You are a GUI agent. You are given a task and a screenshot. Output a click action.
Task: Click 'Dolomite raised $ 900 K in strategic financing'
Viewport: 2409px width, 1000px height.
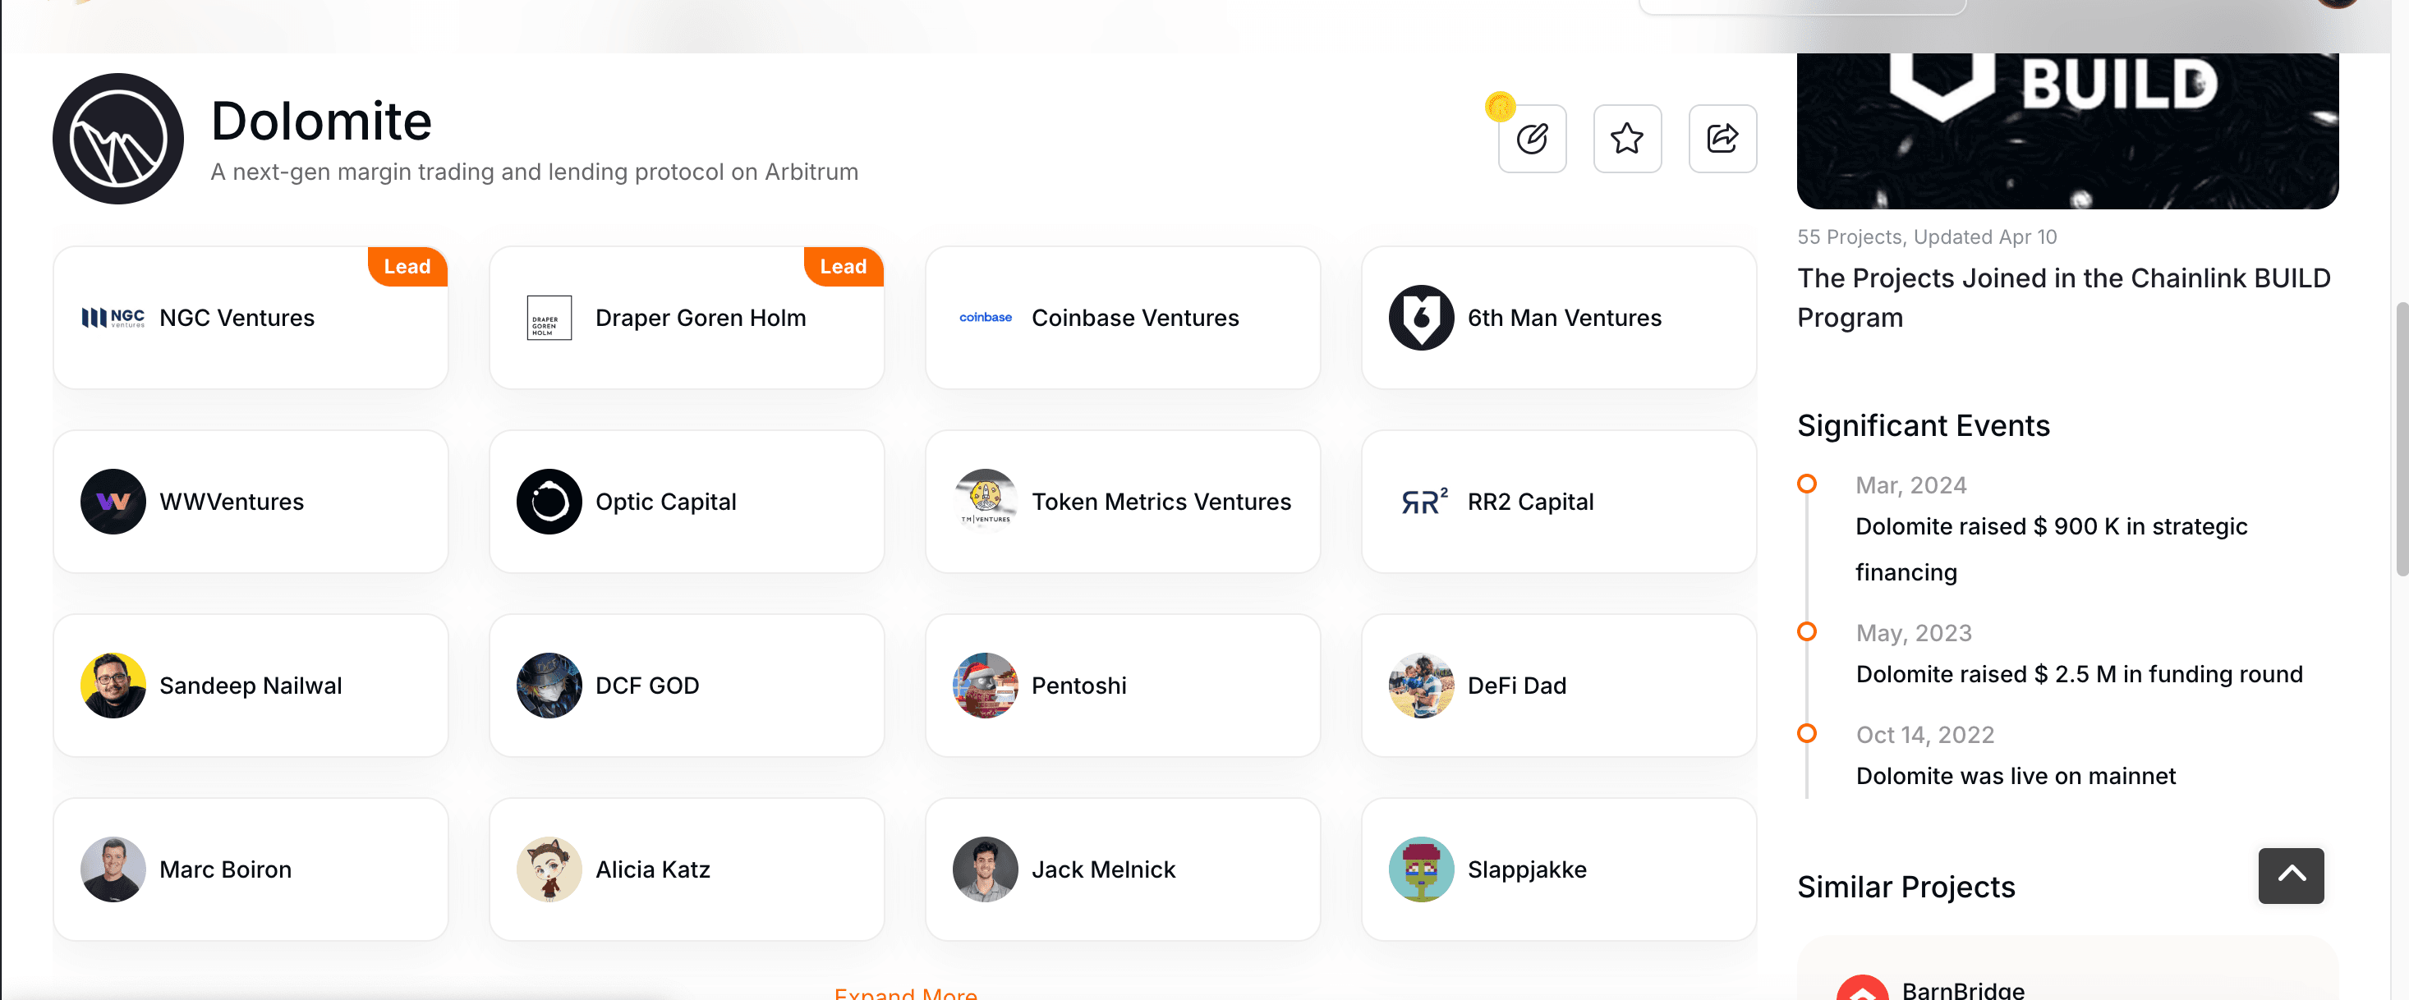[x=2052, y=548]
